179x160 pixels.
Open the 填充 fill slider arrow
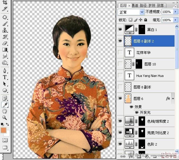[175, 20]
